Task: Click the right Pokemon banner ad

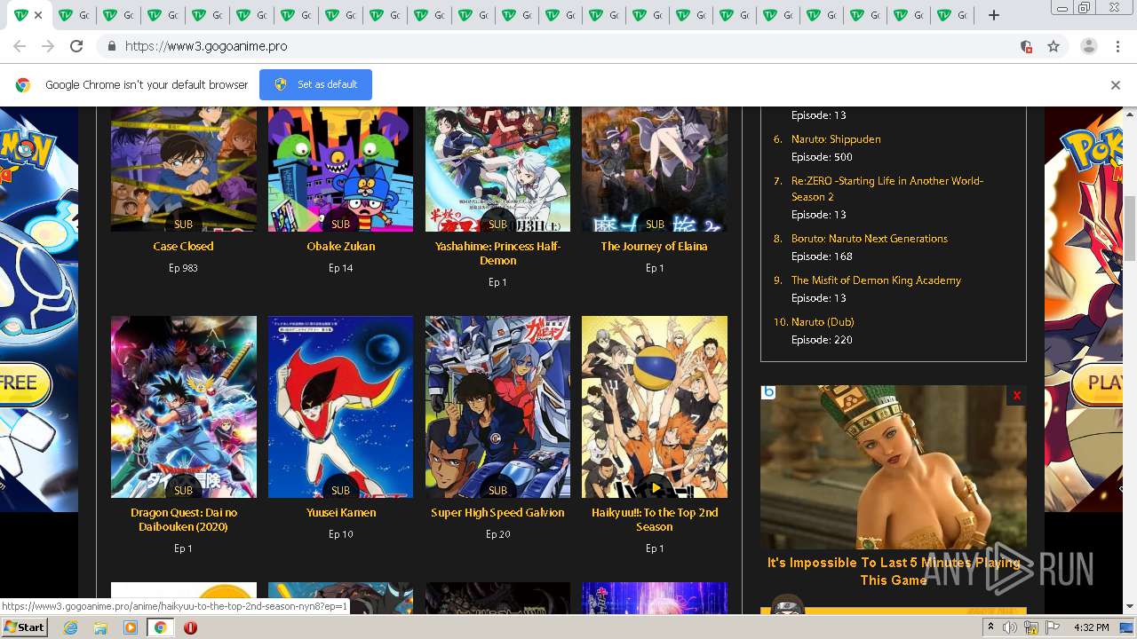Action: point(1084,309)
